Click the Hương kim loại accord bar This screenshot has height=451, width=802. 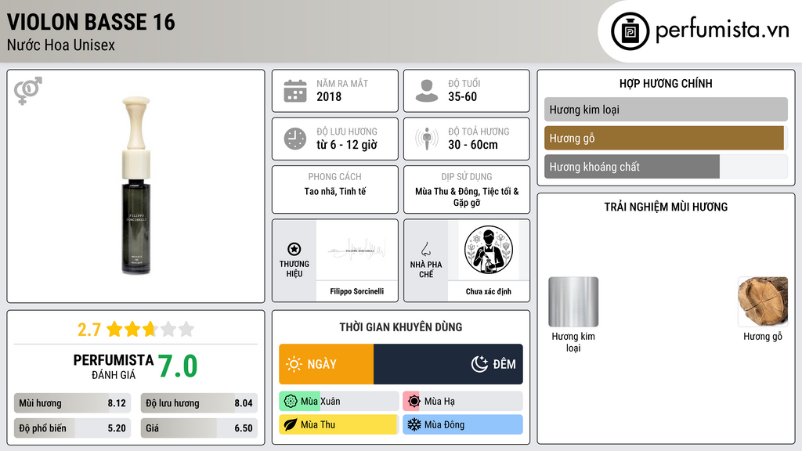(666, 110)
